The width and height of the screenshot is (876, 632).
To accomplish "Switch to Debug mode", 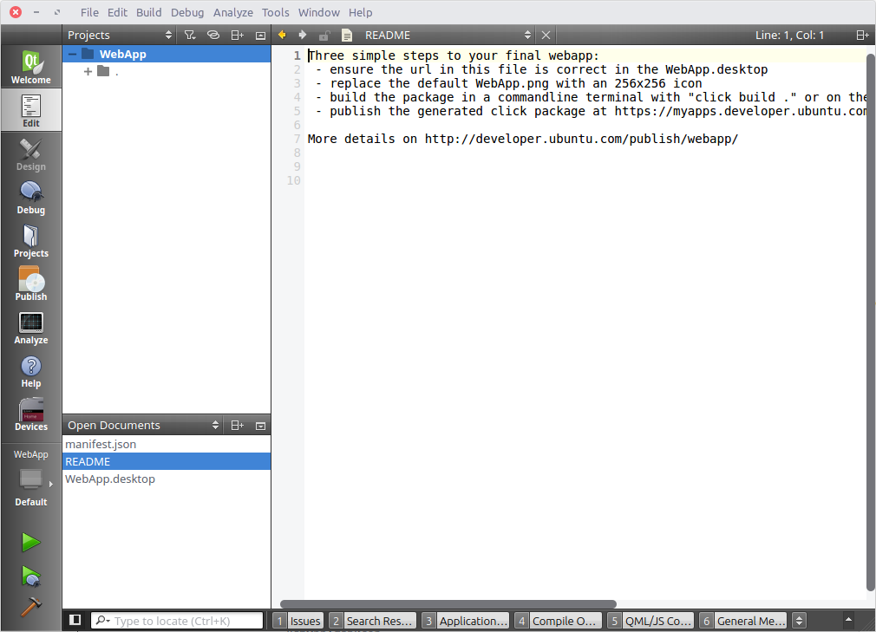I will pyautogui.click(x=30, y=198).
